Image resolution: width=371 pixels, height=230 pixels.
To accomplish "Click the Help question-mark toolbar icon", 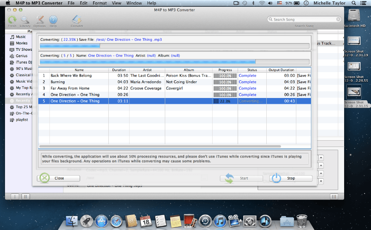I will pos(53,20).
